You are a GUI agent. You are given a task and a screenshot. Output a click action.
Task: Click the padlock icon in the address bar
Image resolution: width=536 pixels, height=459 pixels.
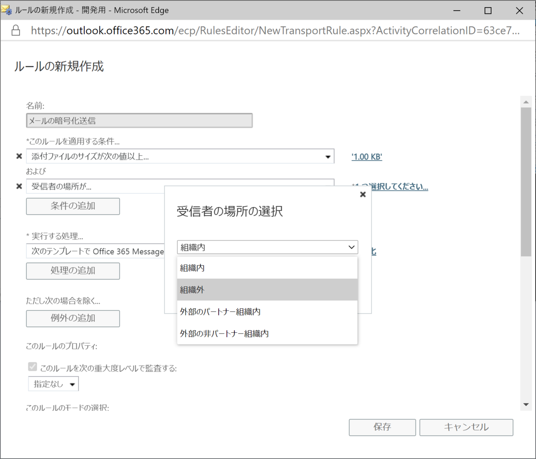16,31
